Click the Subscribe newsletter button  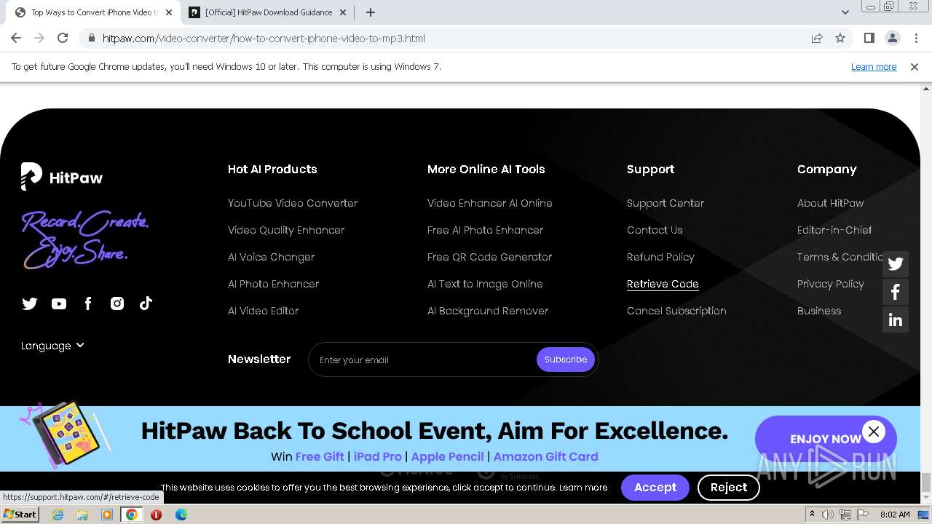566,360
